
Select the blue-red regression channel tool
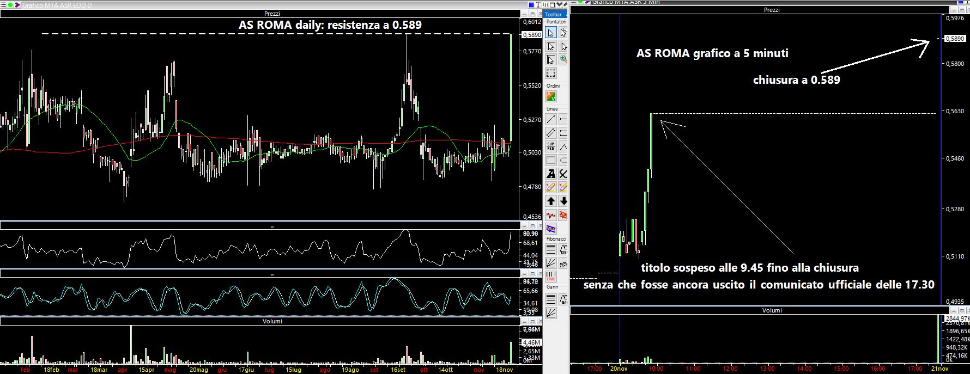551,228
